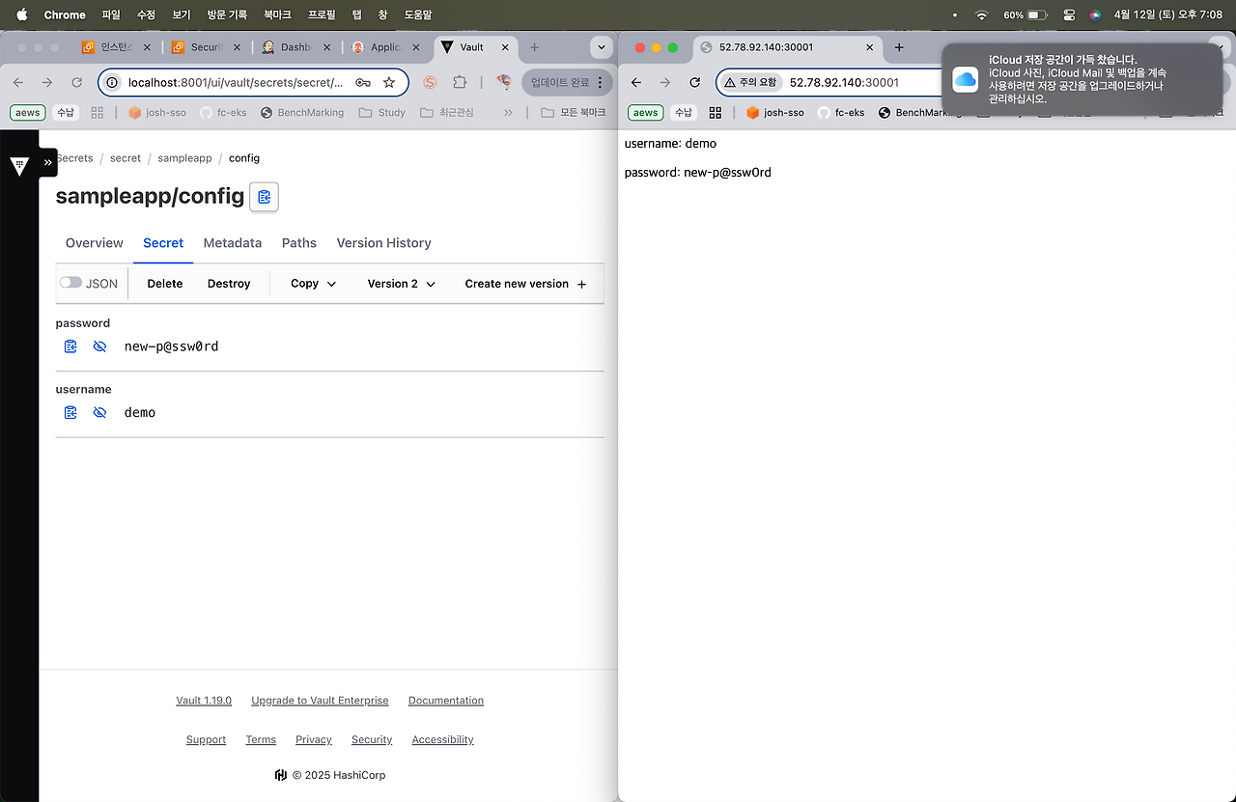This screenshot has width=1236, height=802.
Task: Open 모든 북마크 folder in Vault window
Action: point(574,113)
